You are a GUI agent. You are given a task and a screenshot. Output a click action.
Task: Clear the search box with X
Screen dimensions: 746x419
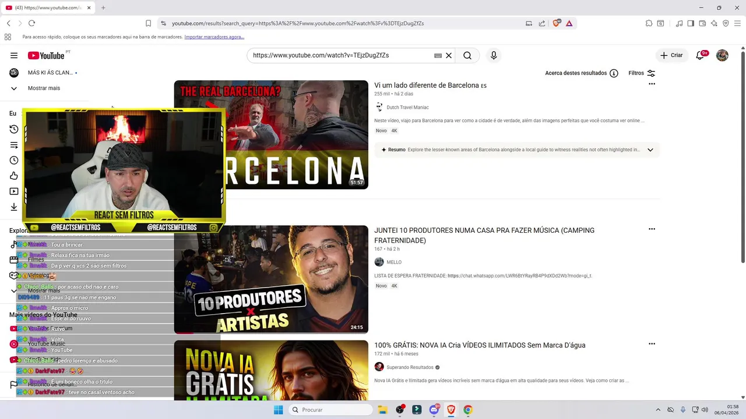449,55
